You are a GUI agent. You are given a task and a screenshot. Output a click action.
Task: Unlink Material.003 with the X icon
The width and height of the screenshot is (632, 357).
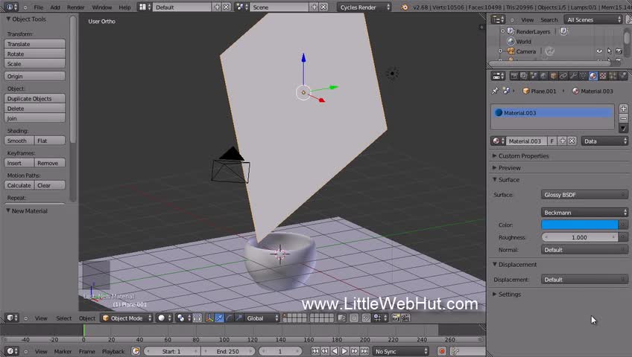point(572,141)
